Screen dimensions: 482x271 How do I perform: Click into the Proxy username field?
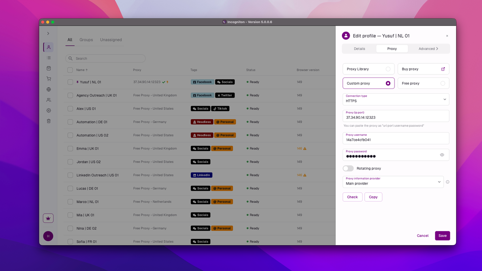pyautogui.click(x=396, y=138)
